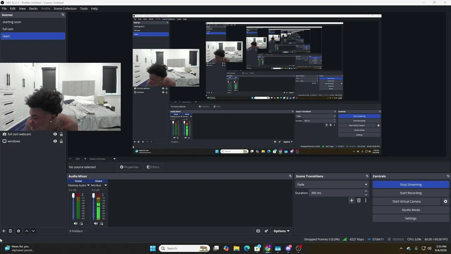Image resolution: width=451 pixels, height=254 pixels.
Task: Float the Scene Transitions dock icon
Action: coord(367,176)
